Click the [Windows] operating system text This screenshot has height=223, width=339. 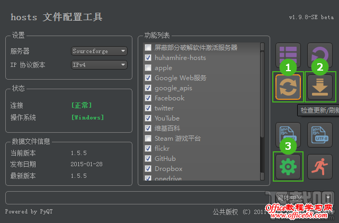pyautogui.click(x=87, y=117)
